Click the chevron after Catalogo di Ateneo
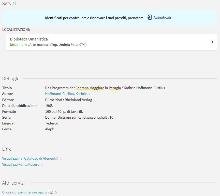The height and width of the screenshot is (196, 220). pos(61,159)
